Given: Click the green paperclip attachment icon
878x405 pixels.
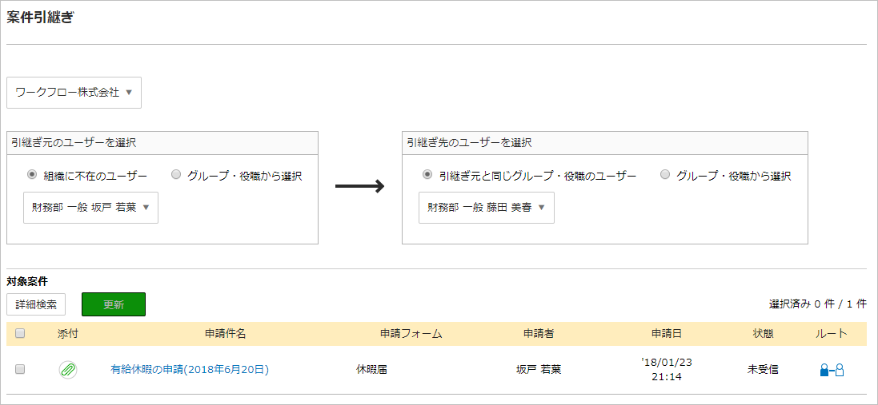Looking at the screenshot, I should (68, 369).
